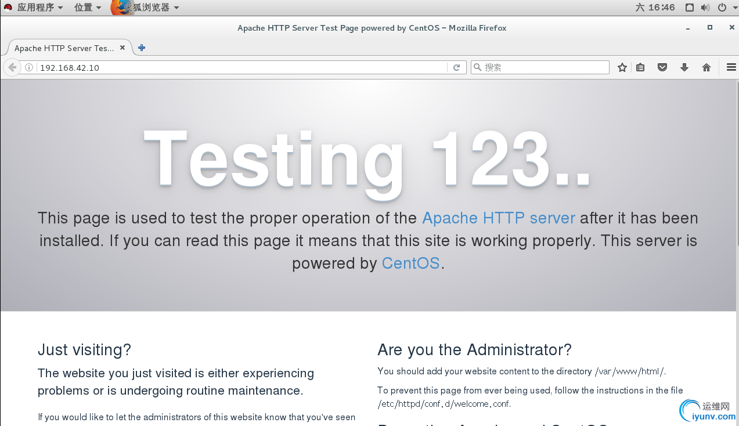Go to Firefox home page icon
The width and height of the screenshot is (739, 426).
coord(706,67)
